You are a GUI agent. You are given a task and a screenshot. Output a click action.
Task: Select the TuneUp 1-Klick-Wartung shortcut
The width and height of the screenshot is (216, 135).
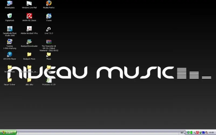click(x=10, y=42)
